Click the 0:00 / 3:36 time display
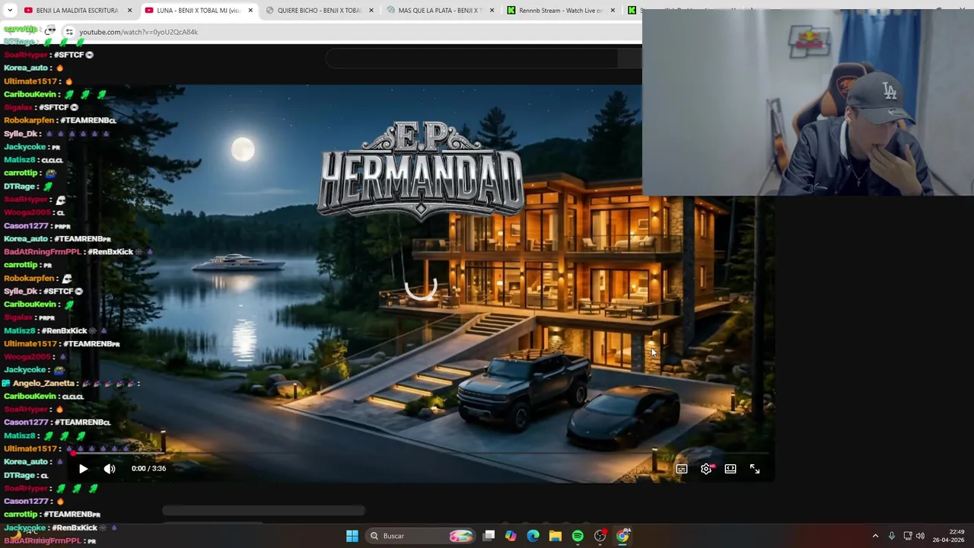The height and width of the screenshot is (548, 974). pos(148,469)
